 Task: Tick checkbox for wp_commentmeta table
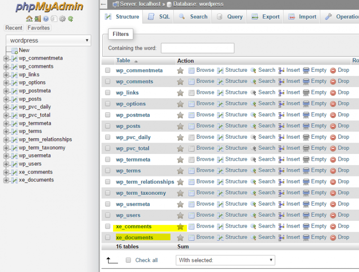[108, 70]
